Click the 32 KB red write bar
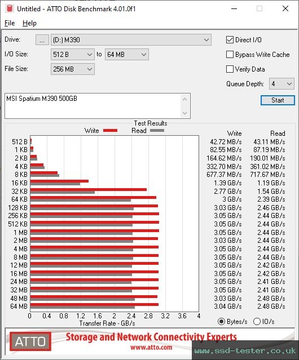The image size is (299, 360). coord(89,190)
